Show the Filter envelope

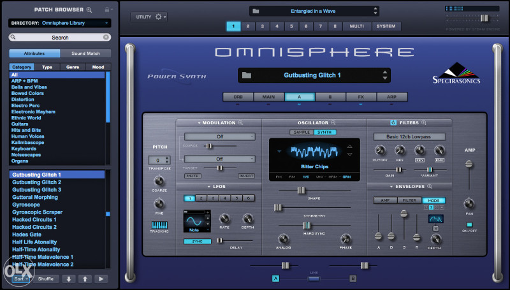pyautogui.click(x=409, y=200)
